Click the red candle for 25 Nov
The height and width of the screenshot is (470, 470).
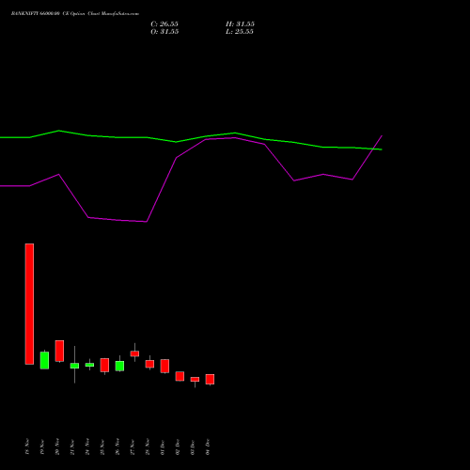coord(104,366)
